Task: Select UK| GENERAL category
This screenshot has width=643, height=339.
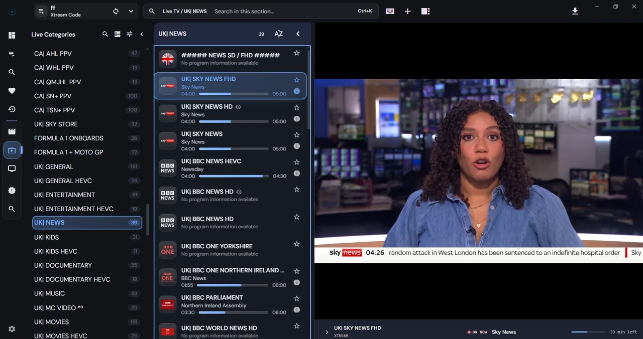Action: point(86,166)
